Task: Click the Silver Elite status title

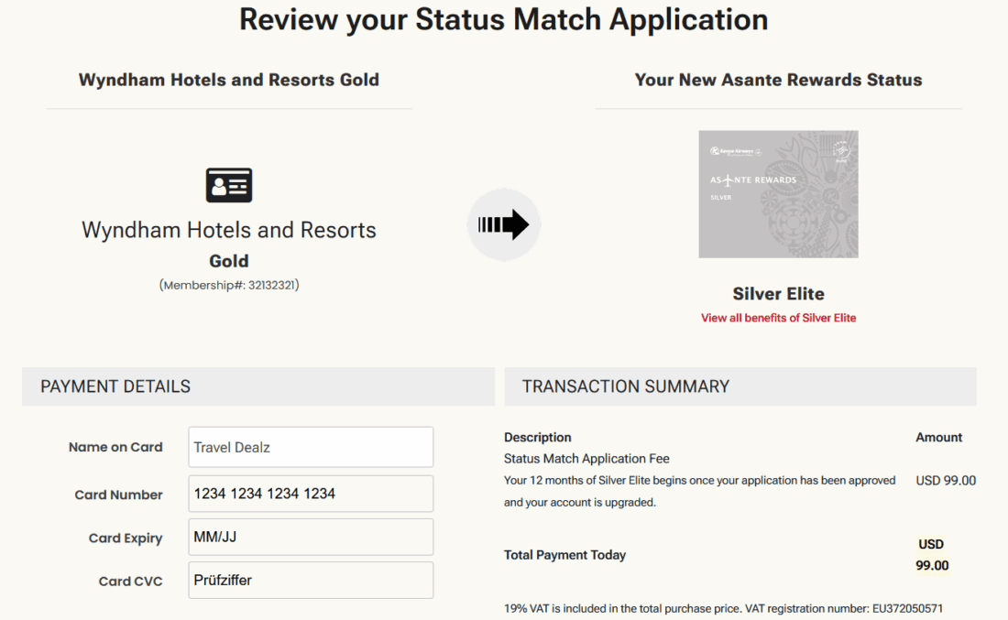Action: pos(778,294)
